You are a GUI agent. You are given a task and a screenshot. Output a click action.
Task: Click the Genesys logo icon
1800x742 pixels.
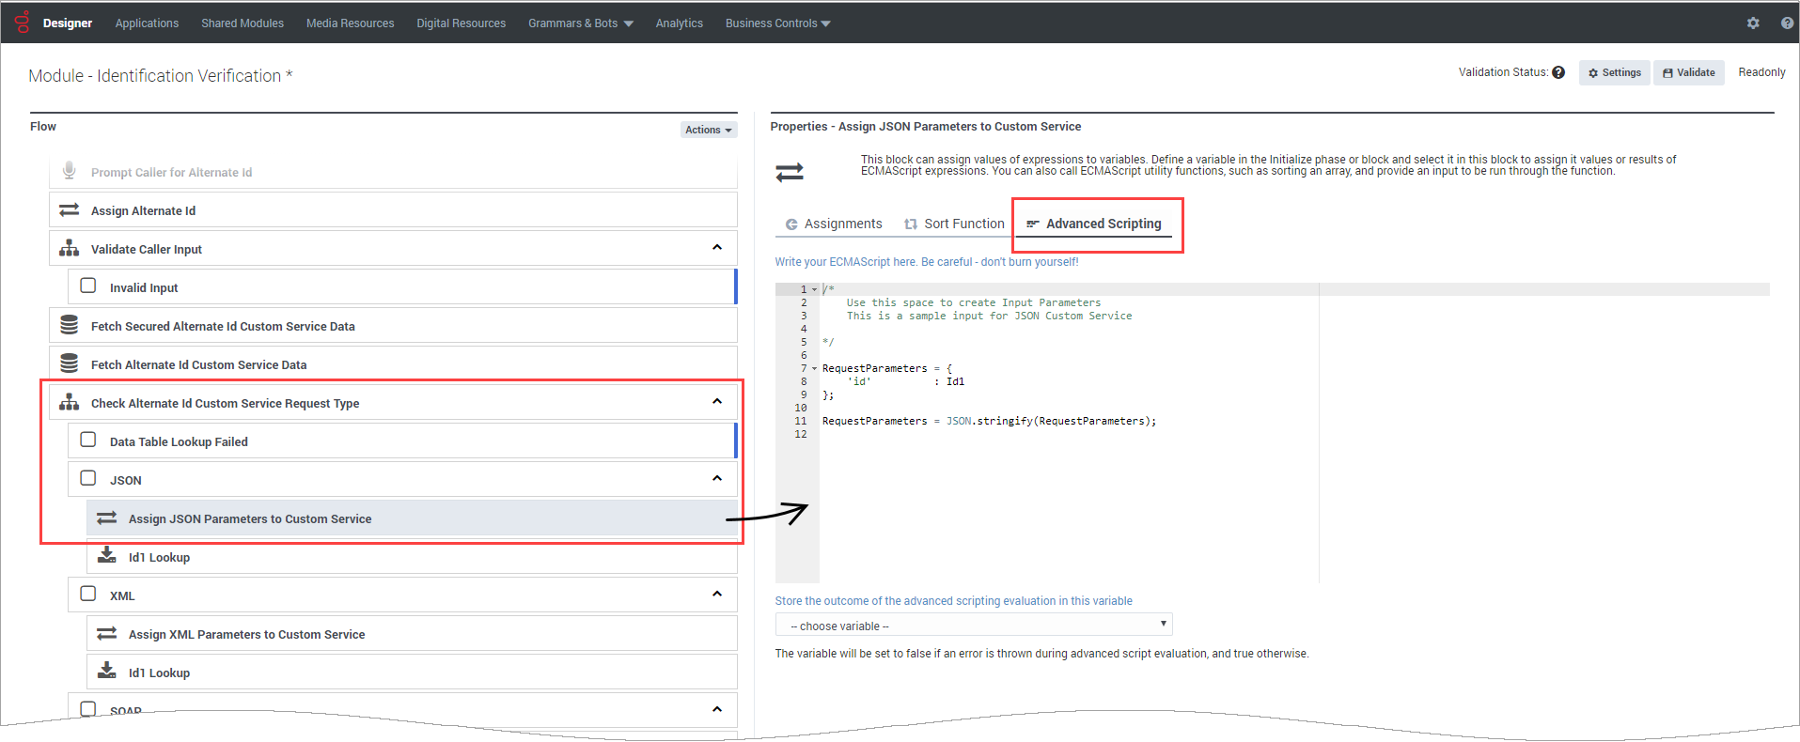(22, 22)
